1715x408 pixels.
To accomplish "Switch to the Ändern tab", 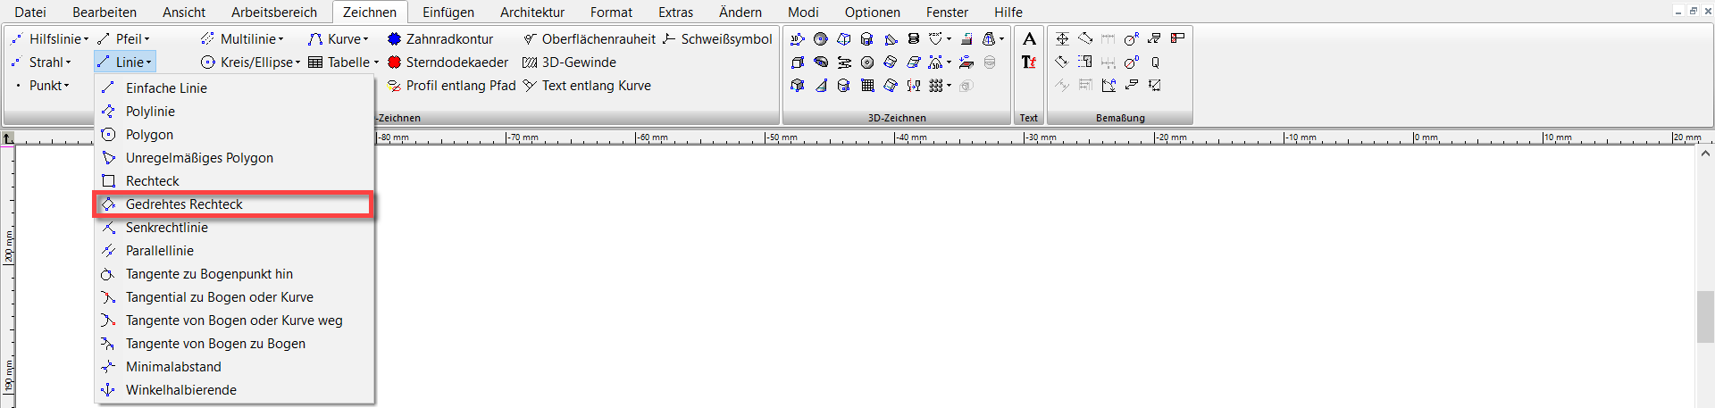I will click(x=740, y=12).
